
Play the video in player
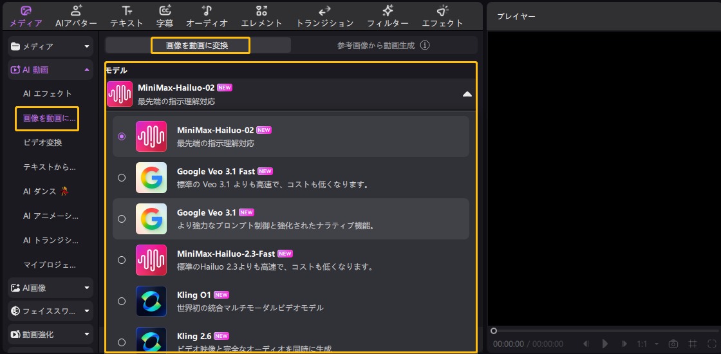tap(605, 344)
